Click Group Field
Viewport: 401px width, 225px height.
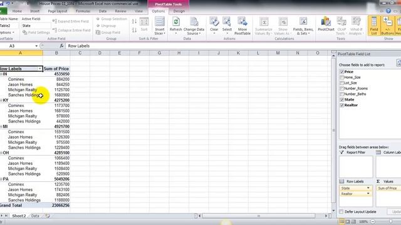tap(108, 32)
